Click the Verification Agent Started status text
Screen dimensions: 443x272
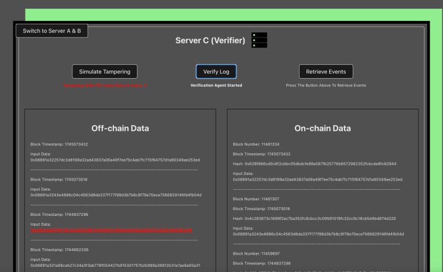pos(216,85)
